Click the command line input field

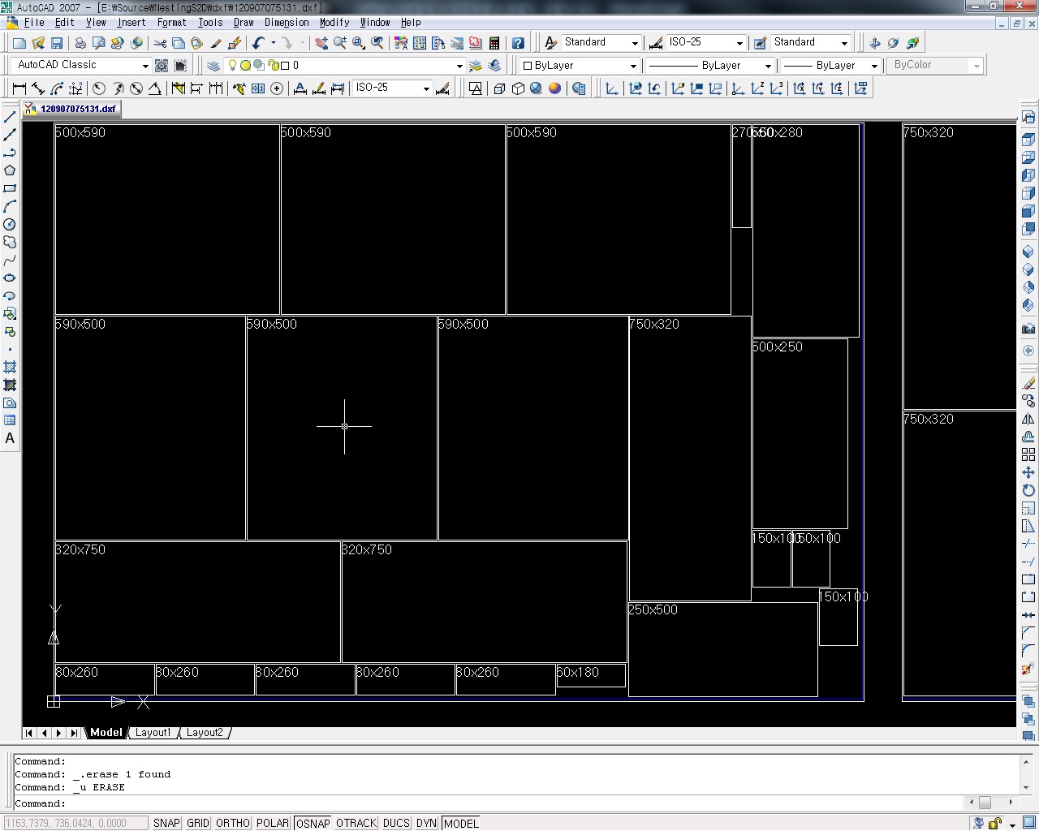(x=487, y=803)
